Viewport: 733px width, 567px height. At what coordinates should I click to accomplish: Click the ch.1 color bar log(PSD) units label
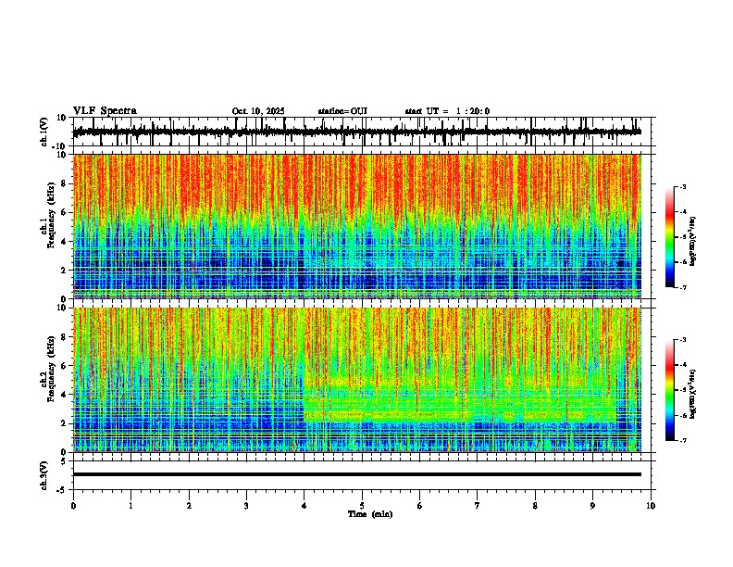693,241
